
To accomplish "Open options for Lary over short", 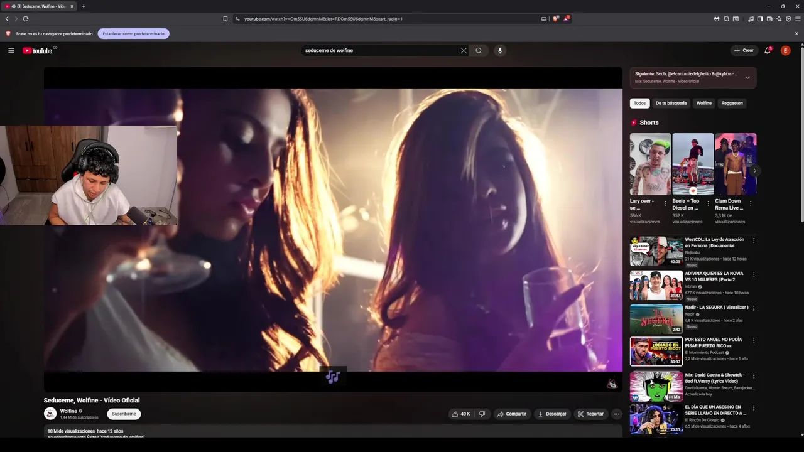I will pos(665,203).
